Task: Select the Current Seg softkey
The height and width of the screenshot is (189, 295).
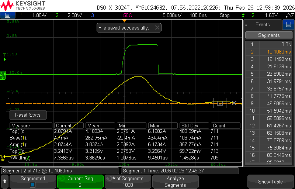Action: [80, 182]
